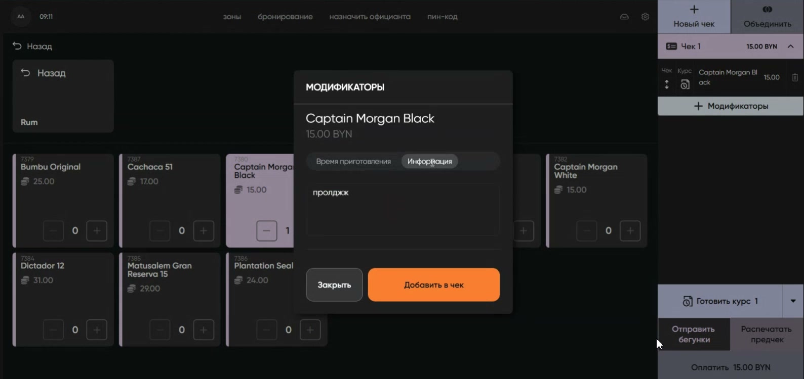
Task: Decrease Matusalem Gran Reserva 15 quantity
Action: point(160,330)
